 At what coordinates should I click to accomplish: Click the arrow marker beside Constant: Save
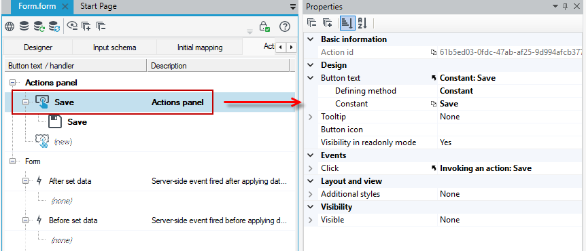coord(434,78)
